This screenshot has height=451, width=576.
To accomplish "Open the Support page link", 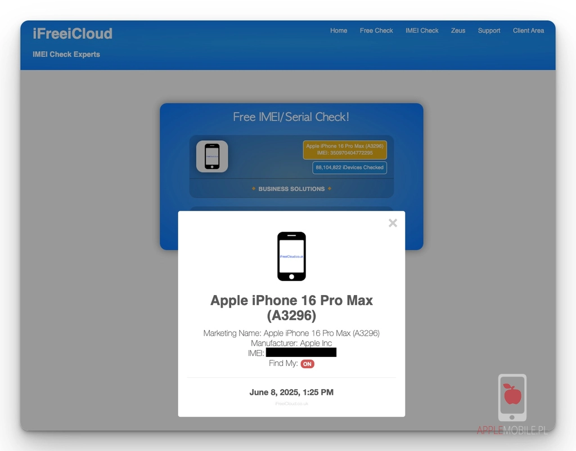I will click(x=489, y=31).
